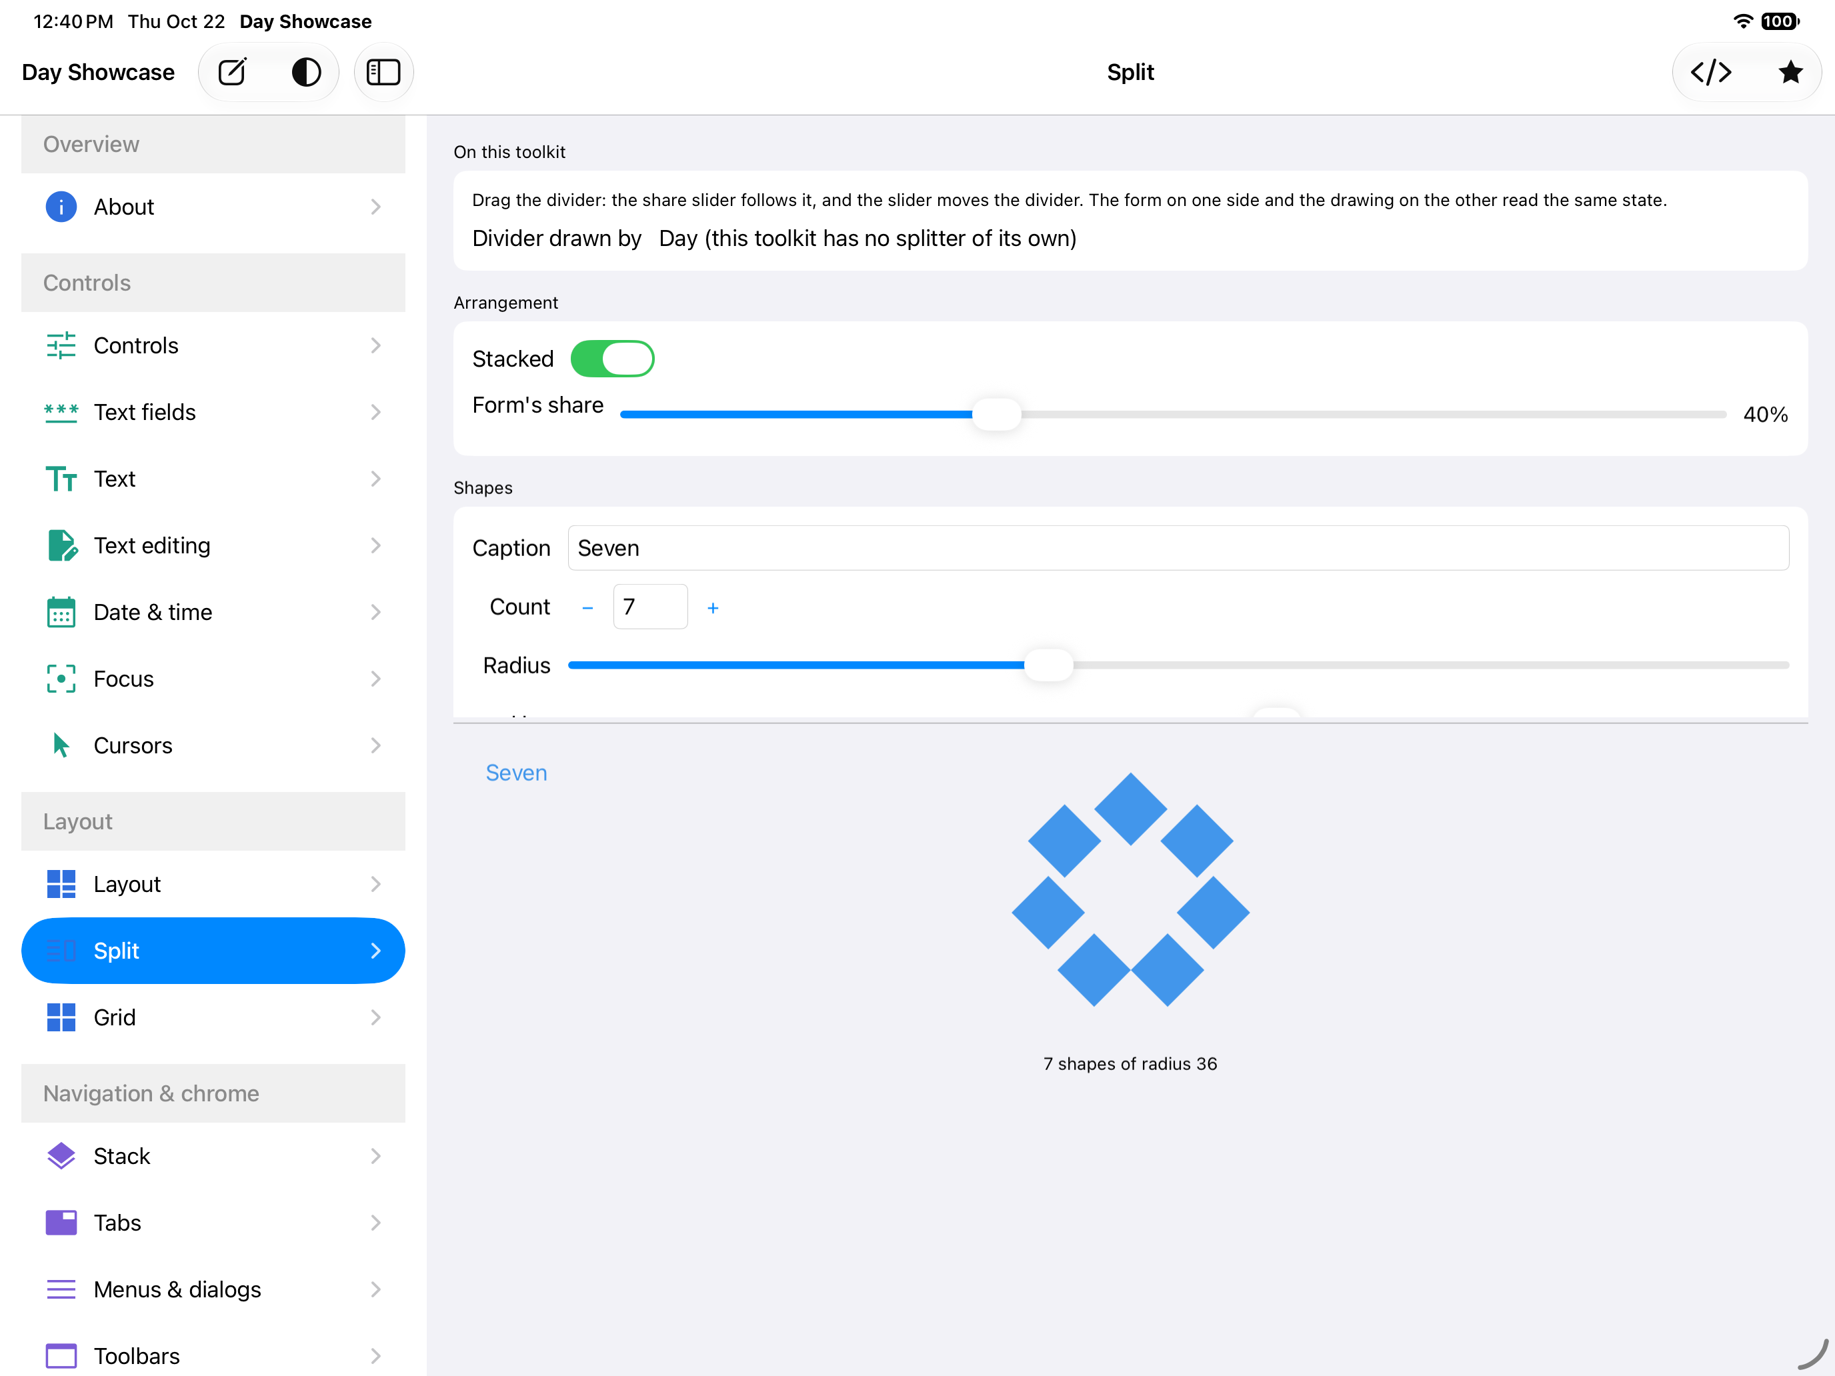
Task: Click the 40% share value
Action: coord(1765,414)
